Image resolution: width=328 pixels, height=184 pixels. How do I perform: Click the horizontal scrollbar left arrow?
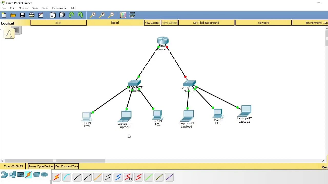(2, 160)
